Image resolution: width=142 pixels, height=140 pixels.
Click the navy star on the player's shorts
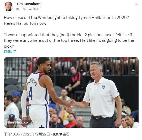41,126
